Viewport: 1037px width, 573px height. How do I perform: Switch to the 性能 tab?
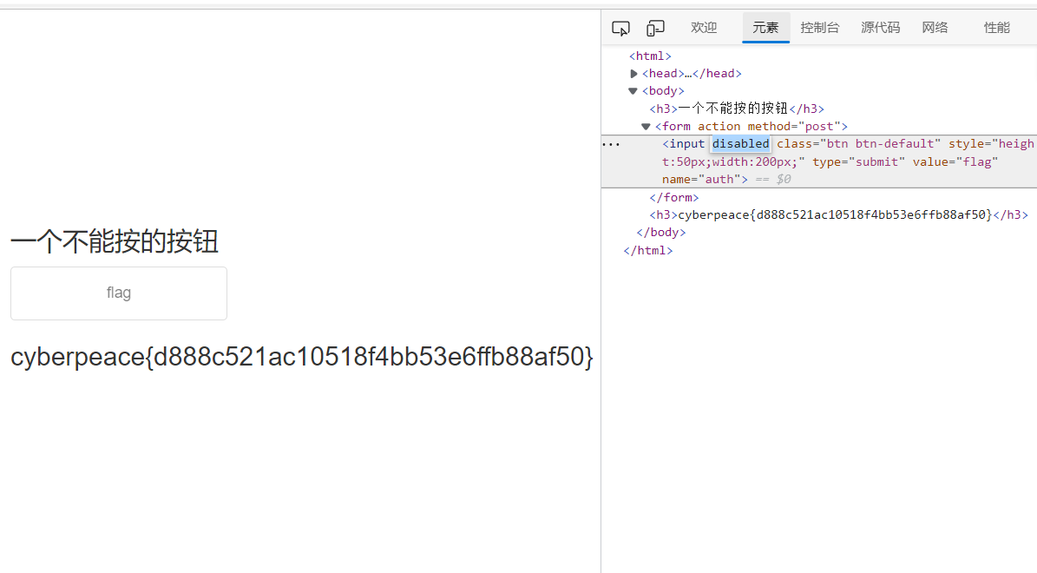coord(996,28)
